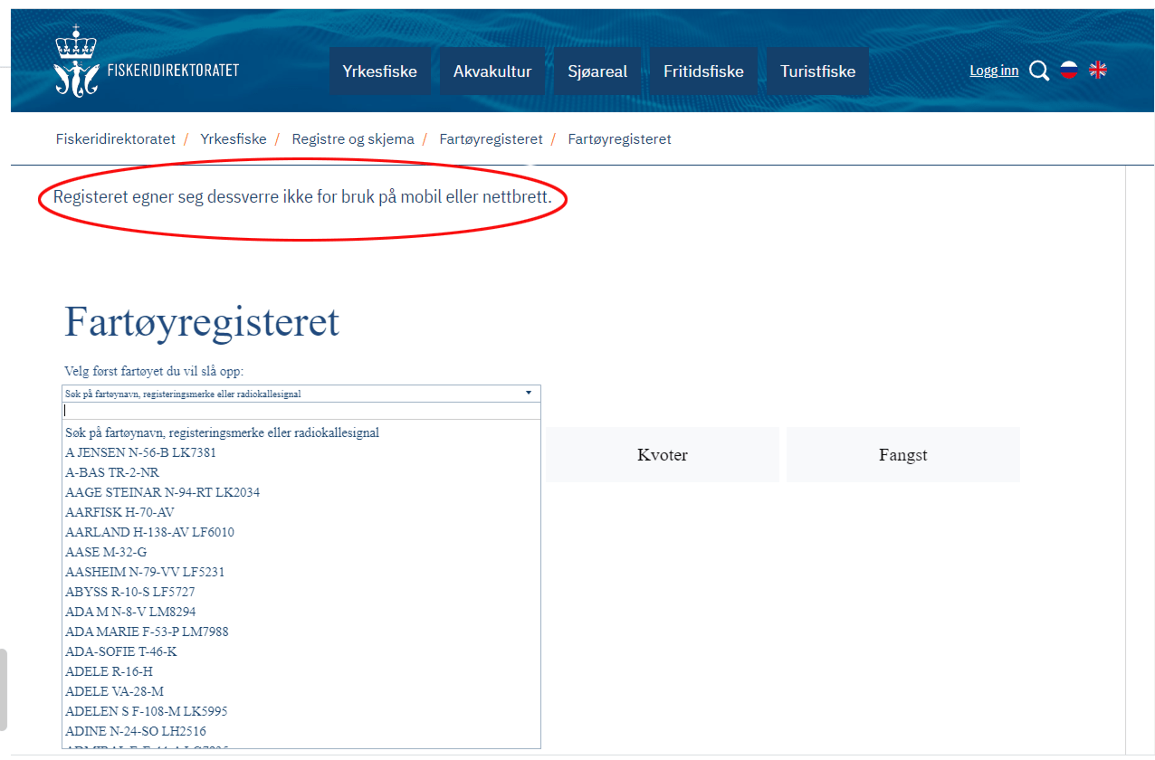Viewport: 1155px width, 760px height.
Task: Pick ADA MARIE F-53-P LM7988 option
Action: tap(147, 632)
